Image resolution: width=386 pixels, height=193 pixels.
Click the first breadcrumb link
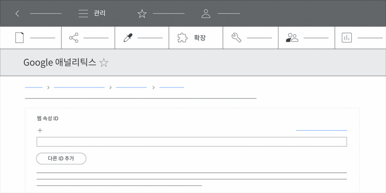34,87
